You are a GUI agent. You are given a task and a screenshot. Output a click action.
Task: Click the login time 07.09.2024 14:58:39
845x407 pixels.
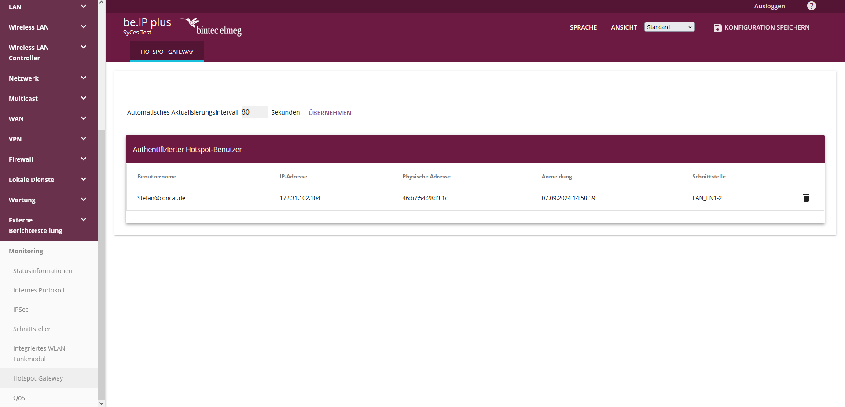(568, 198)
